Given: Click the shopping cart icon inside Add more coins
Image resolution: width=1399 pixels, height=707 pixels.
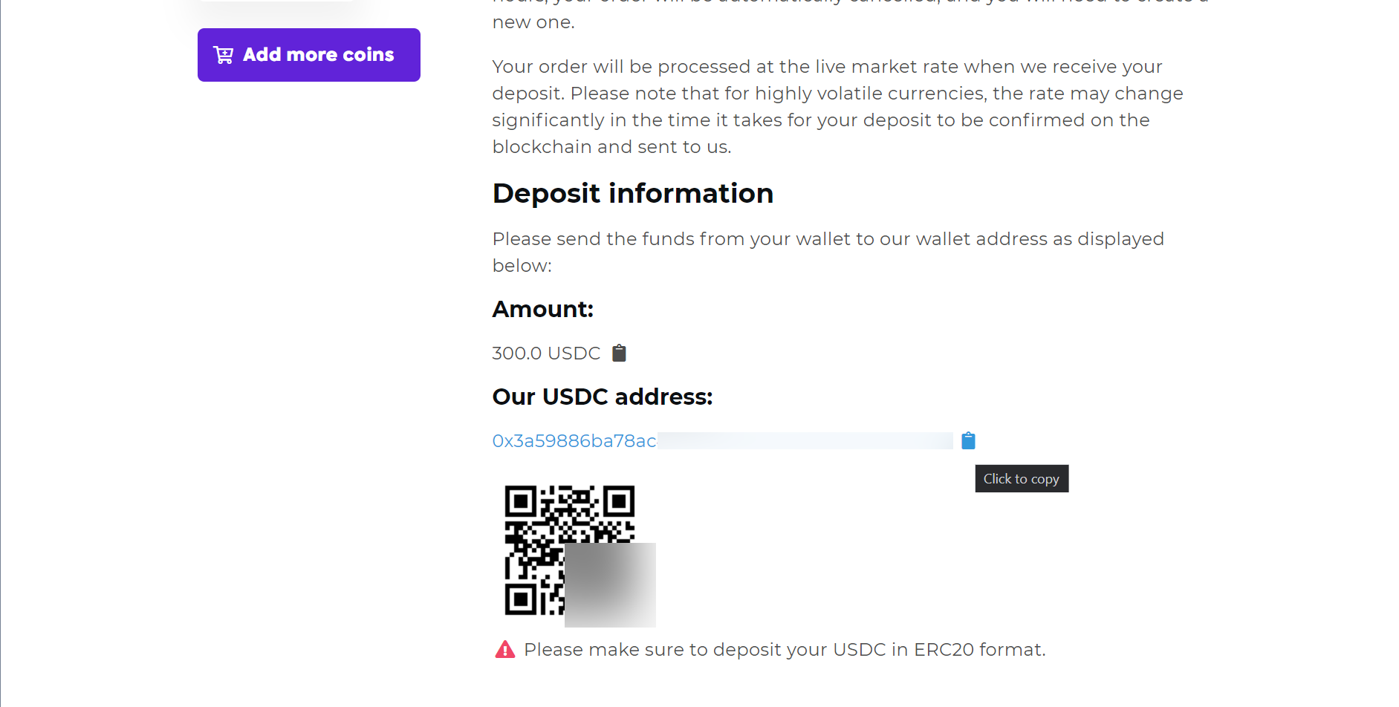Looking at the screenshot, I should click(x=223, y=54).
